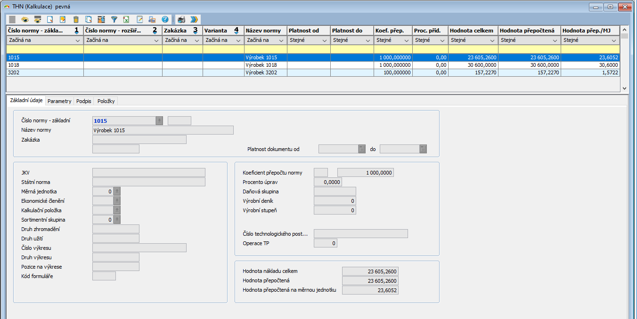Image resolution: width=637 pixels, height=319 pixels.
Task: Click the Název normy input field
Action: click(163, 130)
